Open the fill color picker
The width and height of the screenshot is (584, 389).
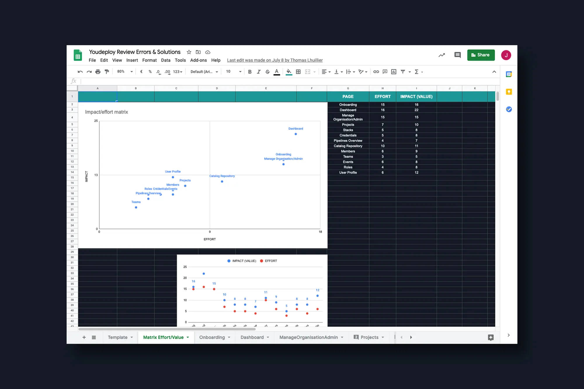(289, 72)
